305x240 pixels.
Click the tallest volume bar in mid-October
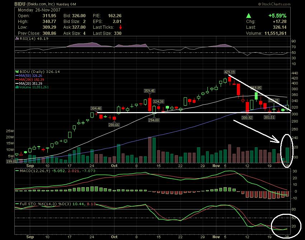(x=150, y=150)
